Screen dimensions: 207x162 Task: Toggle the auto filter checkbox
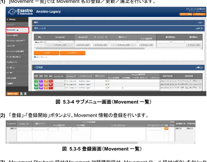point(35,57)
